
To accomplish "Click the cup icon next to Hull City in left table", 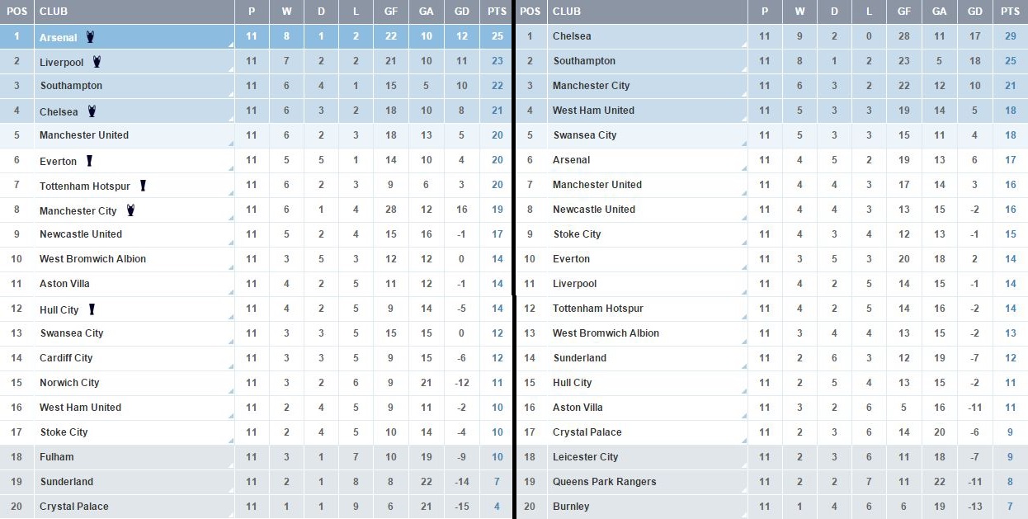I will point(92,309).
